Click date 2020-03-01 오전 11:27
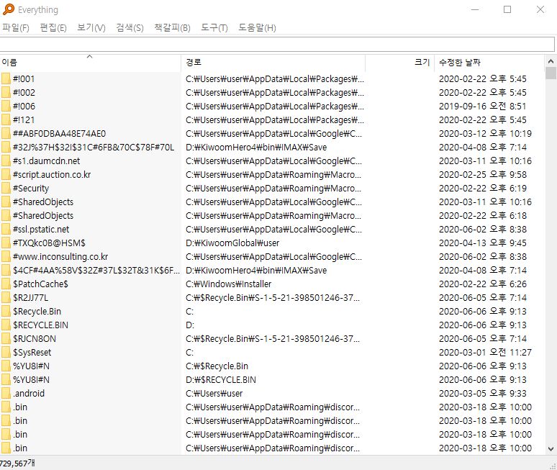The width and height of the screenshot is (557, 470). [485, 353]
